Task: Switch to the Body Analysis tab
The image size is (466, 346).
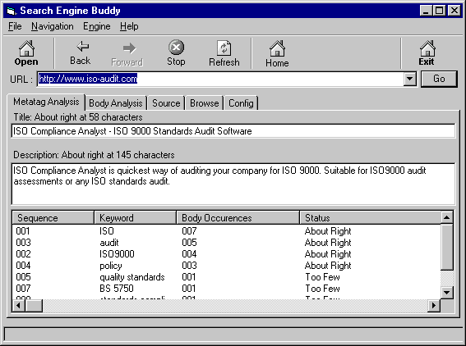Action: click(x=116, y=103)
